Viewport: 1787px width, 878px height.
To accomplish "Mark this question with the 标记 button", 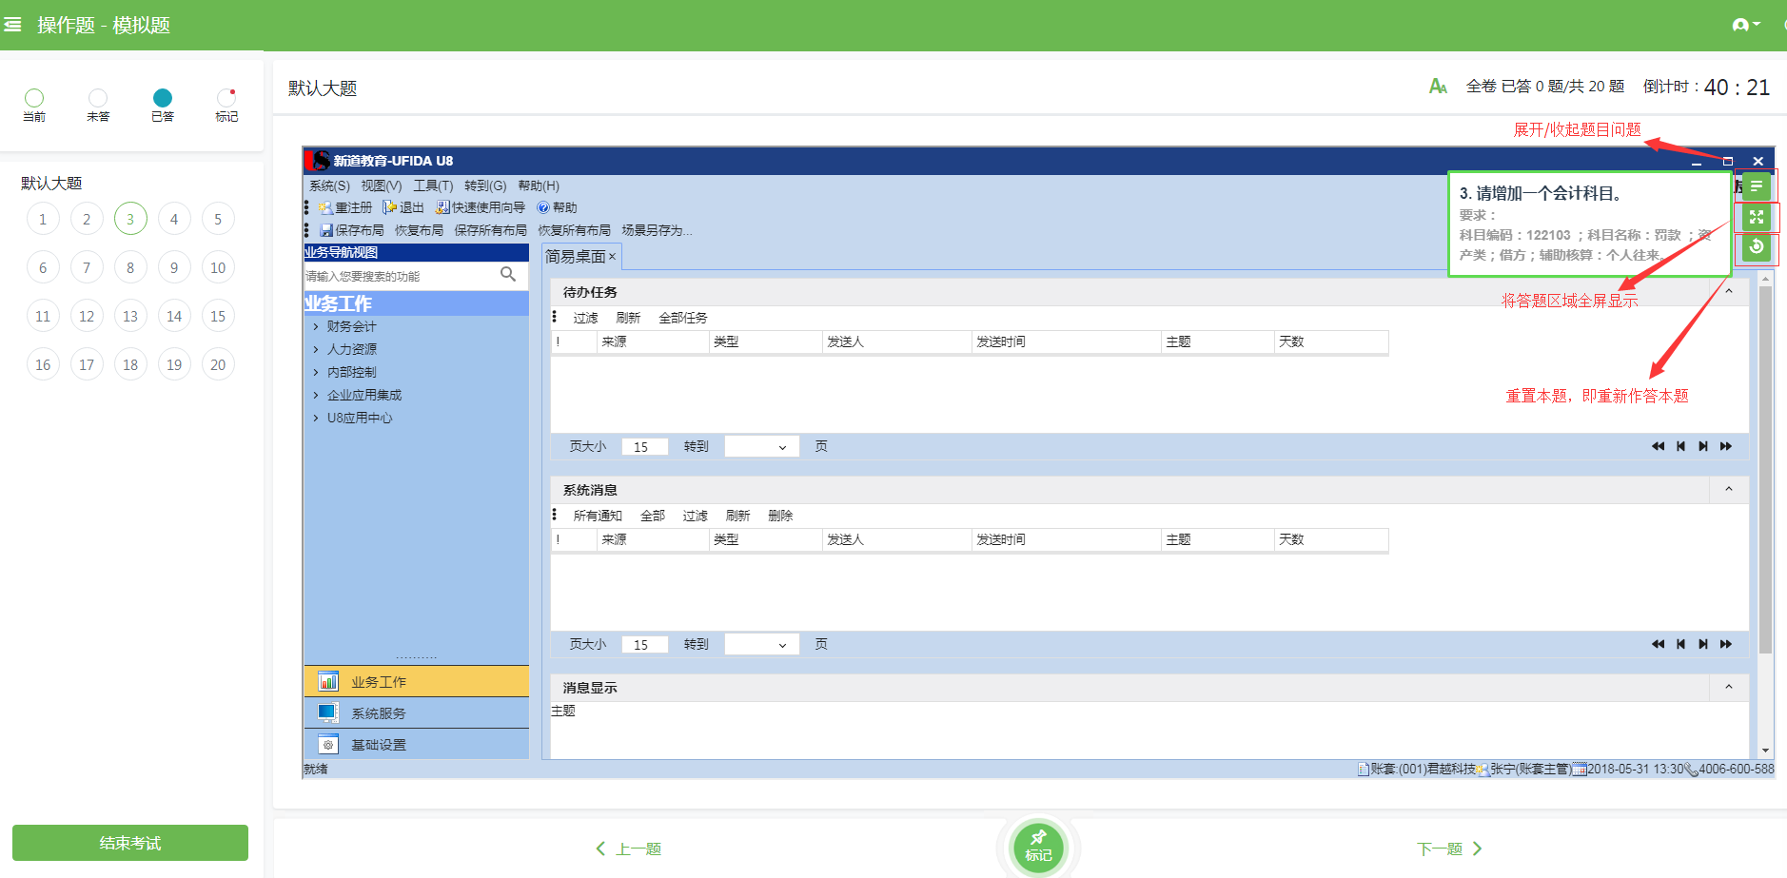I will [x=1038, y=846].
